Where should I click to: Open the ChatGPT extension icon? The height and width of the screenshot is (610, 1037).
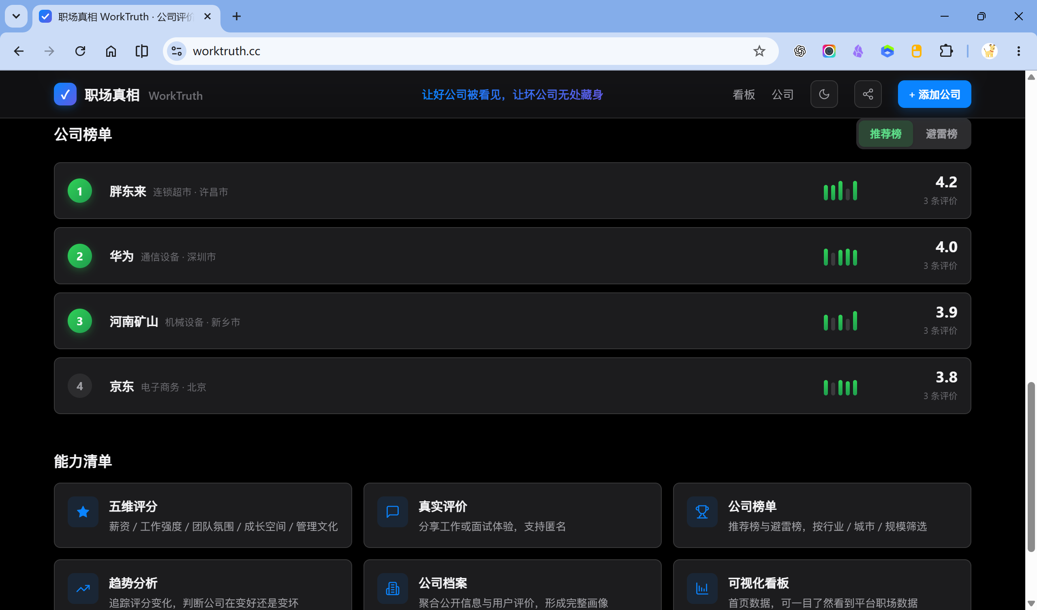click(x=800, y=51)
